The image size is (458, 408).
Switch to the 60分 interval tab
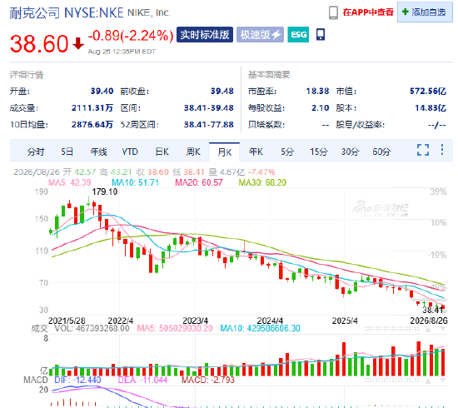point(381,152)
